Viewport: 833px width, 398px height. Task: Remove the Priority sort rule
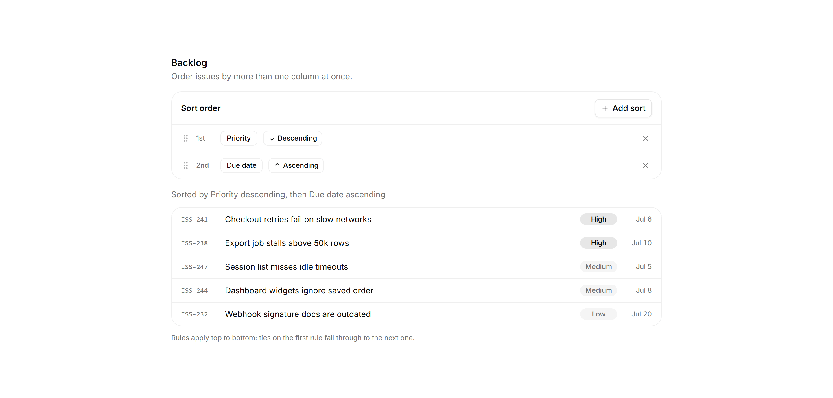pyautogui.click(x=645, y=138)
